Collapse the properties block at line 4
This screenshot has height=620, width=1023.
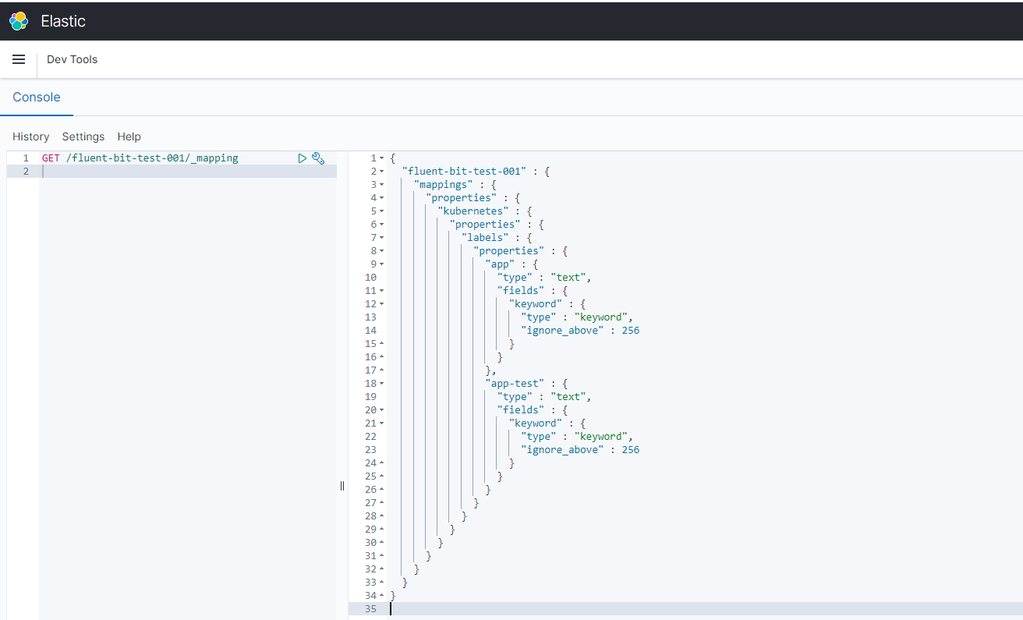382,198
